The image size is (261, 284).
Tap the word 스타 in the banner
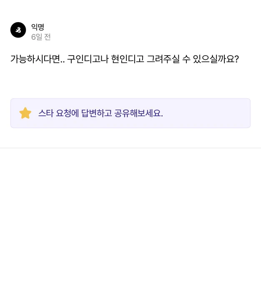[46, 113]
